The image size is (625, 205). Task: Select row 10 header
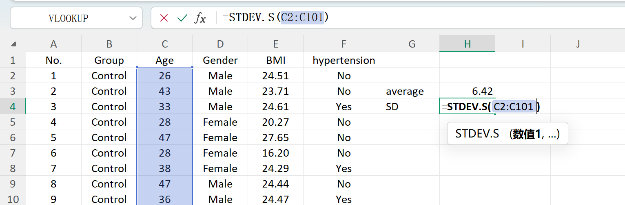click(13, 199)
